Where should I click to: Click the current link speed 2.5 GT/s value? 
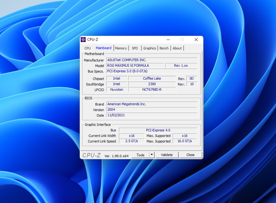pyautogui.click(x=132, y=141)
